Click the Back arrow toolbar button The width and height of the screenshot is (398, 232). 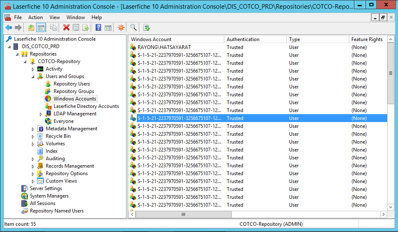tap(9, 28)
